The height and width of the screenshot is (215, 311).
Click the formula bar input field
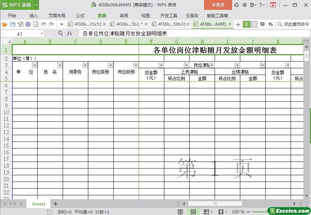tap(190, 33)
